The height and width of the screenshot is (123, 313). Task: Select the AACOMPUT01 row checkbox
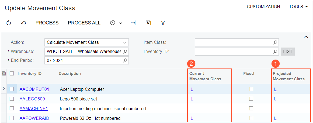point(12,89)
